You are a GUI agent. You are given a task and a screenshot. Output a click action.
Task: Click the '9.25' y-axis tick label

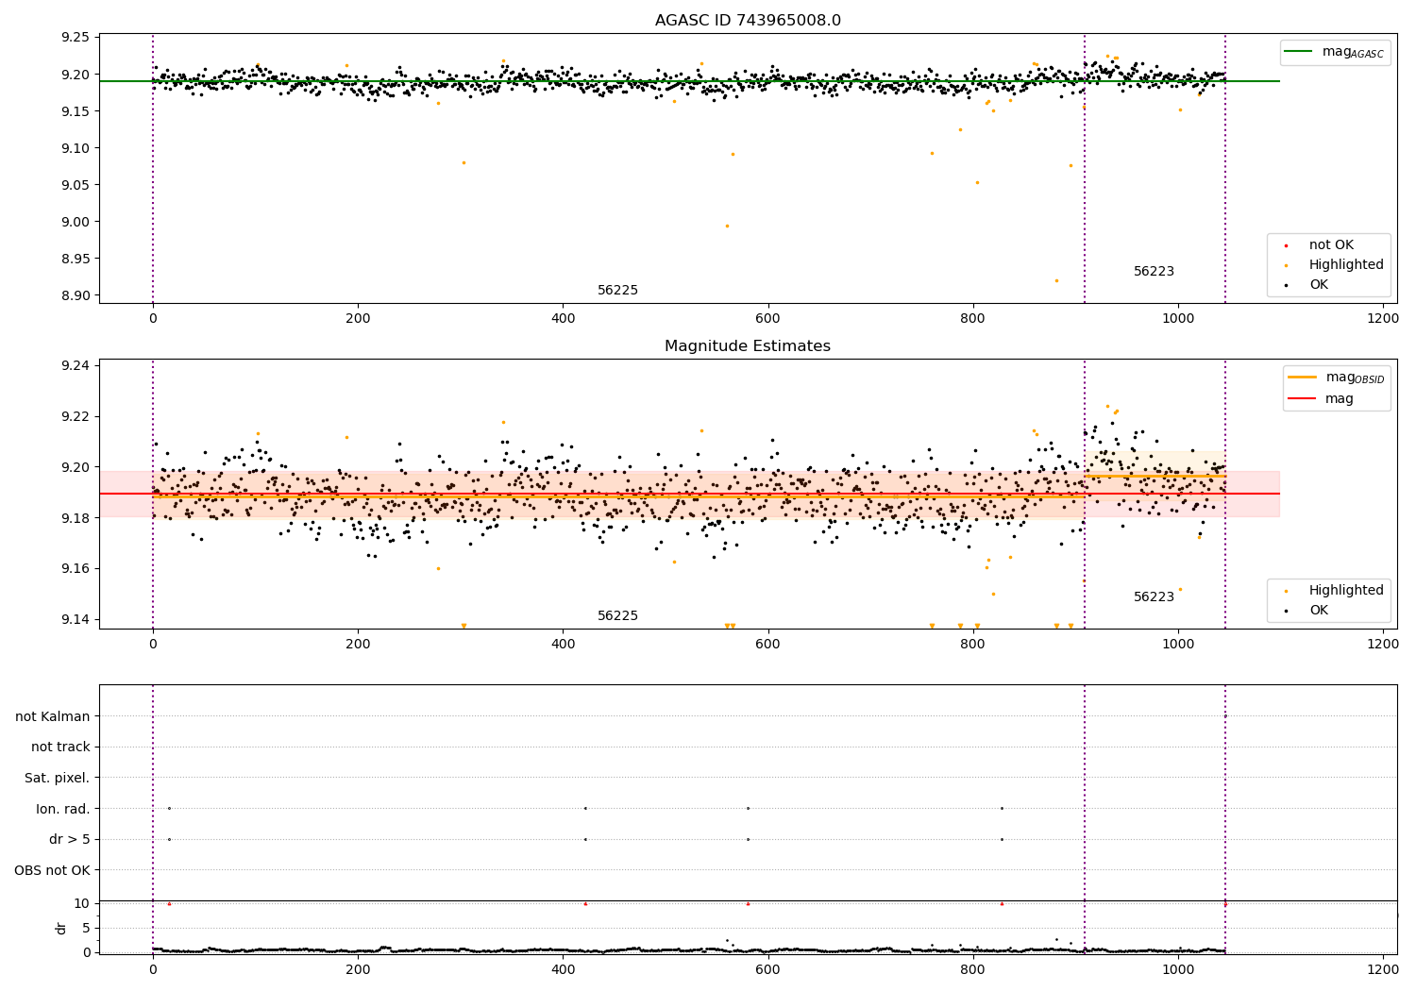tap(76, 38)
